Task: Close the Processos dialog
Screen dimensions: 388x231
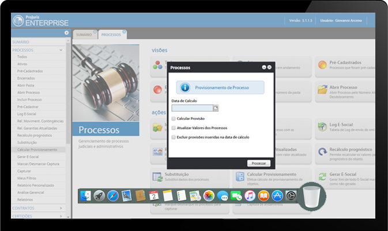Action: pyautogui.click(x=269, y=67)
